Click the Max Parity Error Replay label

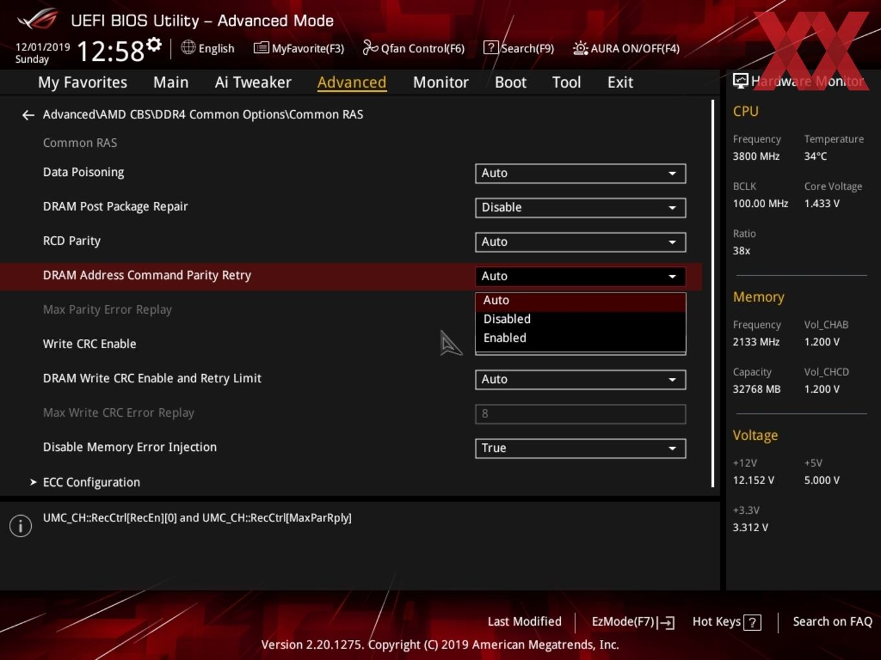[108, 309]
